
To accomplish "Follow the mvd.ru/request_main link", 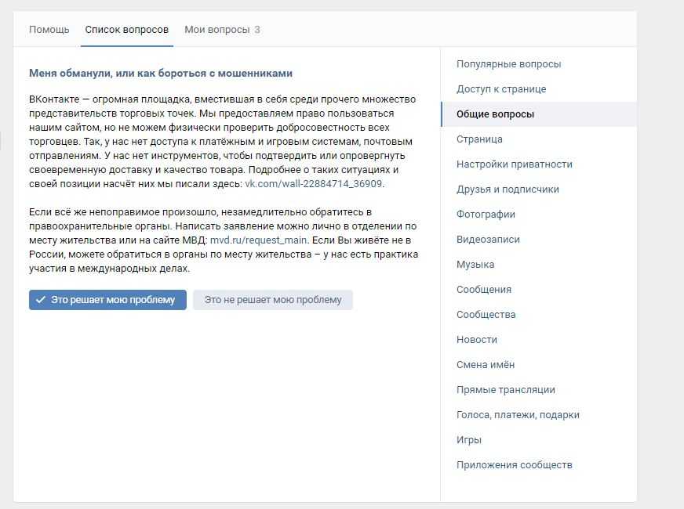I will coord(259,240).
